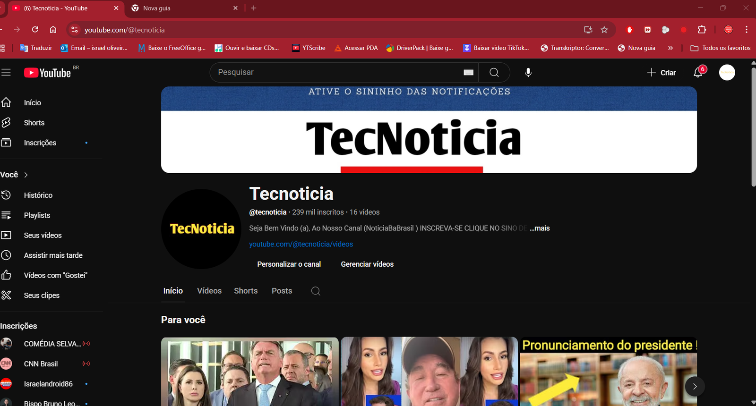Start voice search with microphone icon
Viewport: 756px width, 406px height.
(528, 72)
